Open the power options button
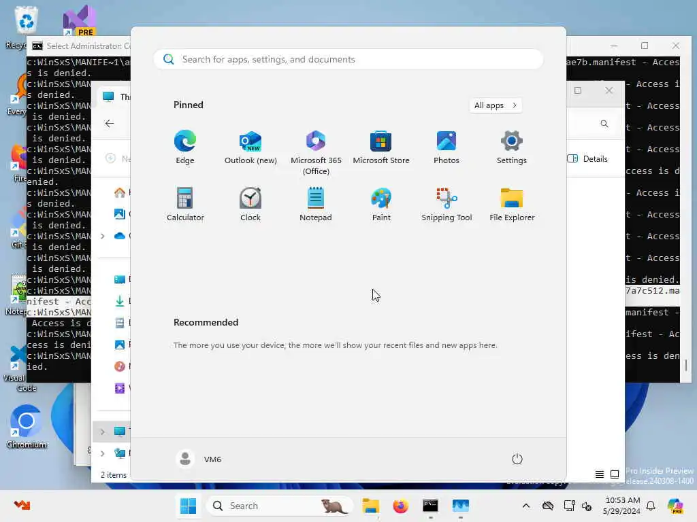This screenshot has width=697, height=522. [517, 459]
